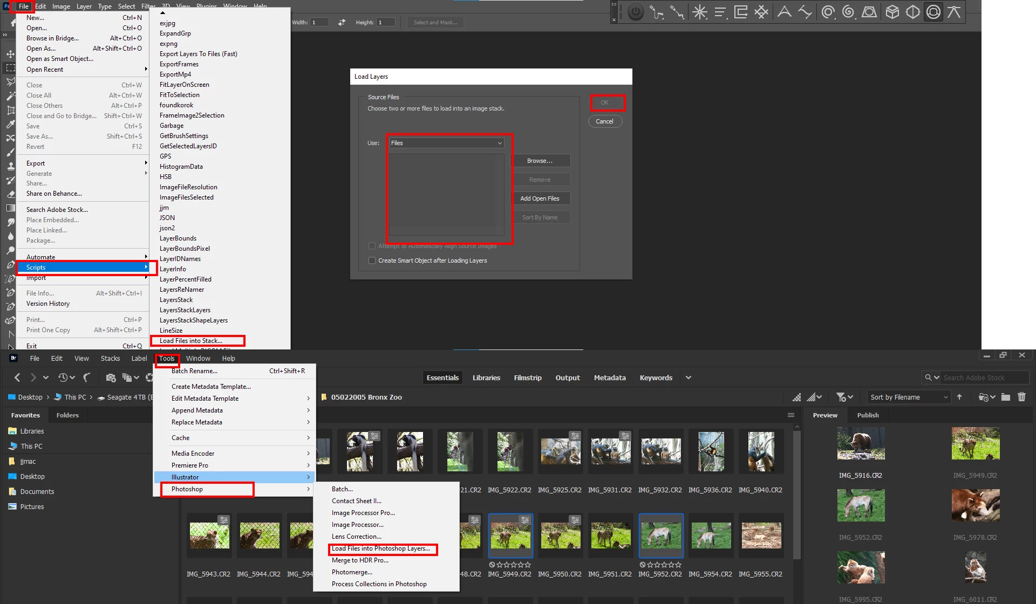The height and width of the screenshot is (604, 1036).
Task: Click the Bridge trash delete icon
Action: coord(1021,397)
